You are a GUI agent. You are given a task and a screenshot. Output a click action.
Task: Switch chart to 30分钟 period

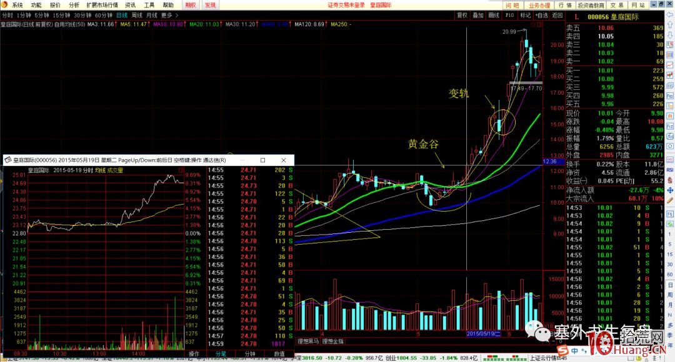tap(82, 15)
